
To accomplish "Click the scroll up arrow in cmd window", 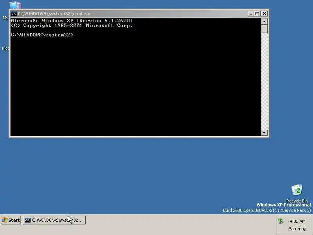I will point(264,22).
